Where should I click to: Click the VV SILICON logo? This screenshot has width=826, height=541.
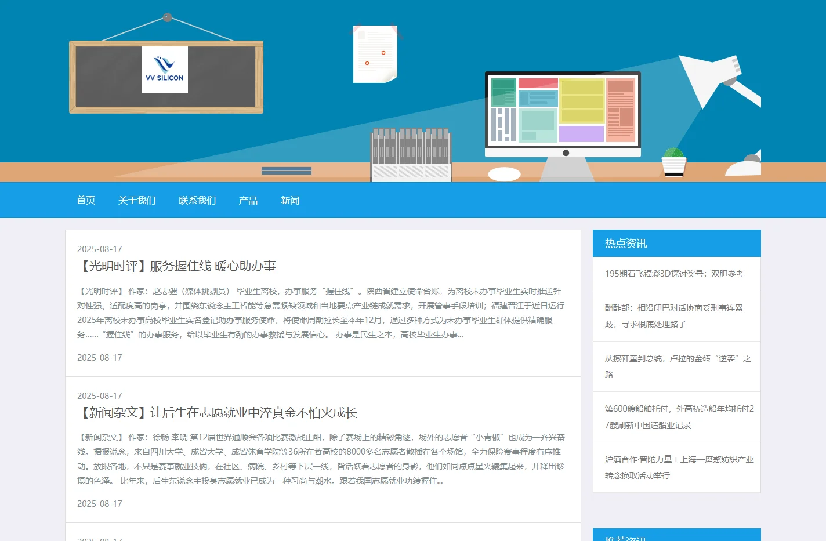(165, 70)
